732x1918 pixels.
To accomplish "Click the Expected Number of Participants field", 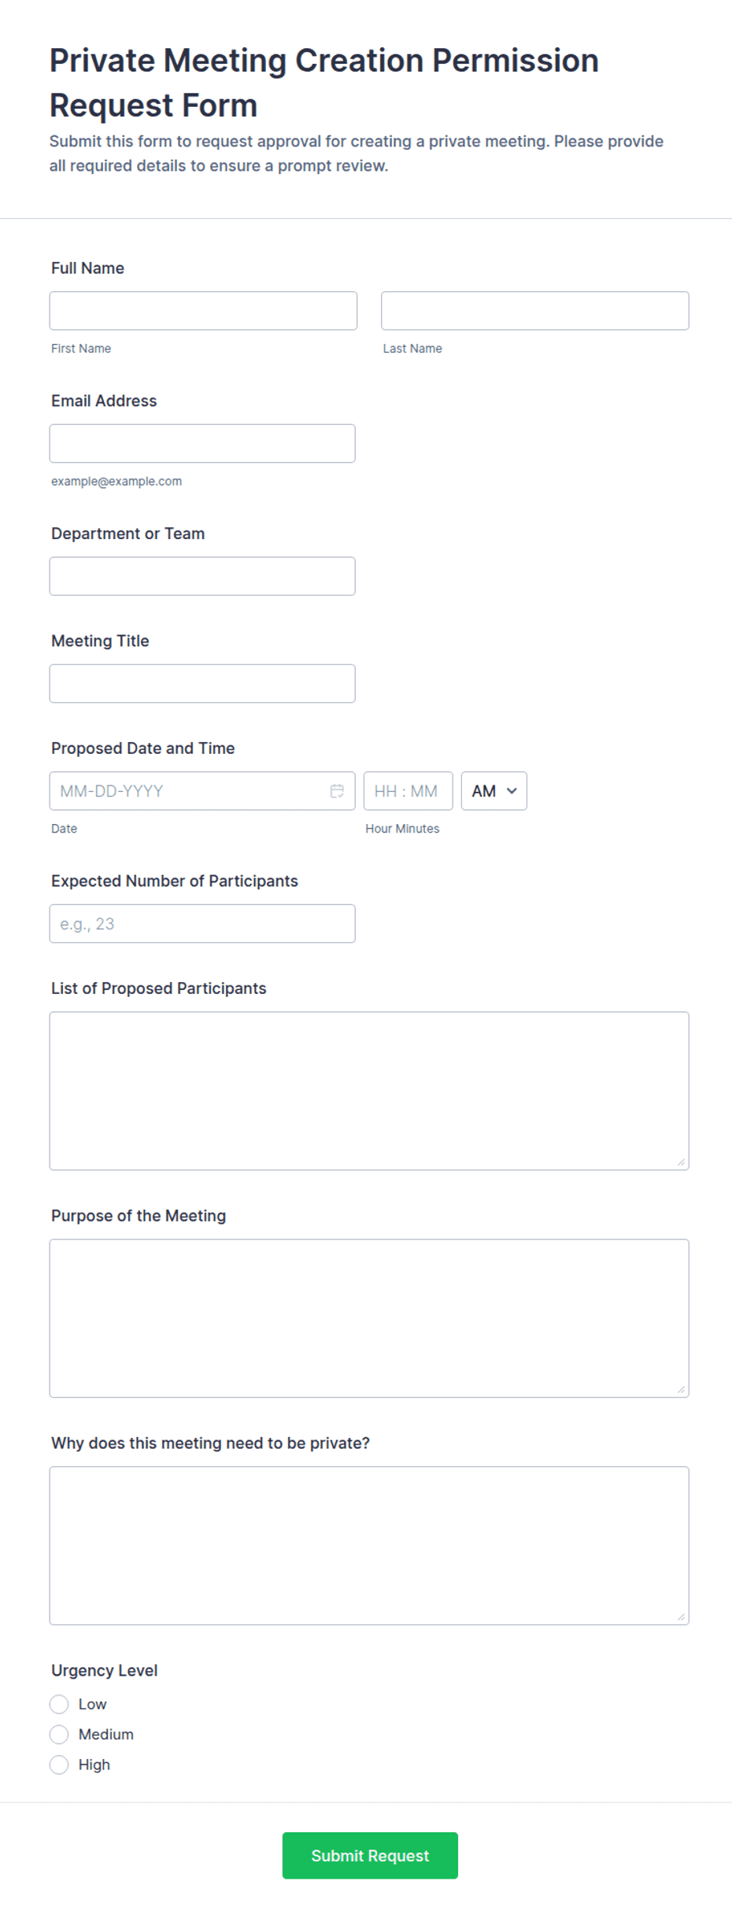I will tap(202, 923).
